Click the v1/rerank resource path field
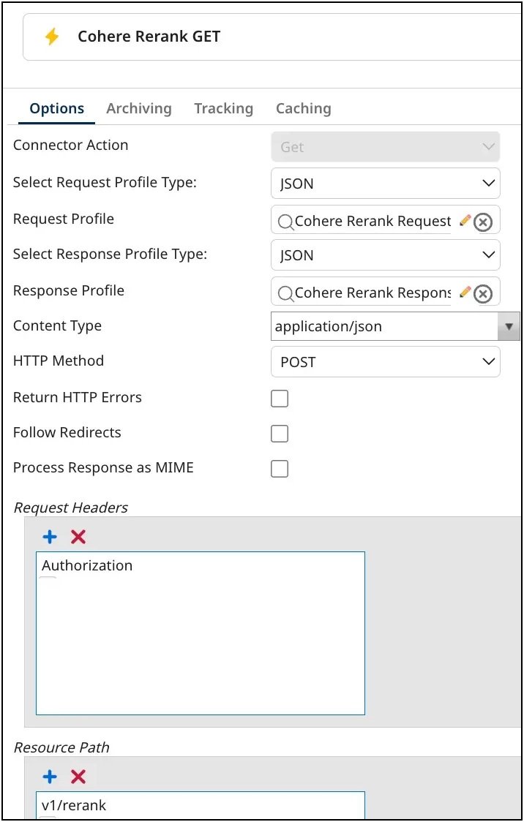The width and height of the screenshot is (524, 822). click(199, 805)
